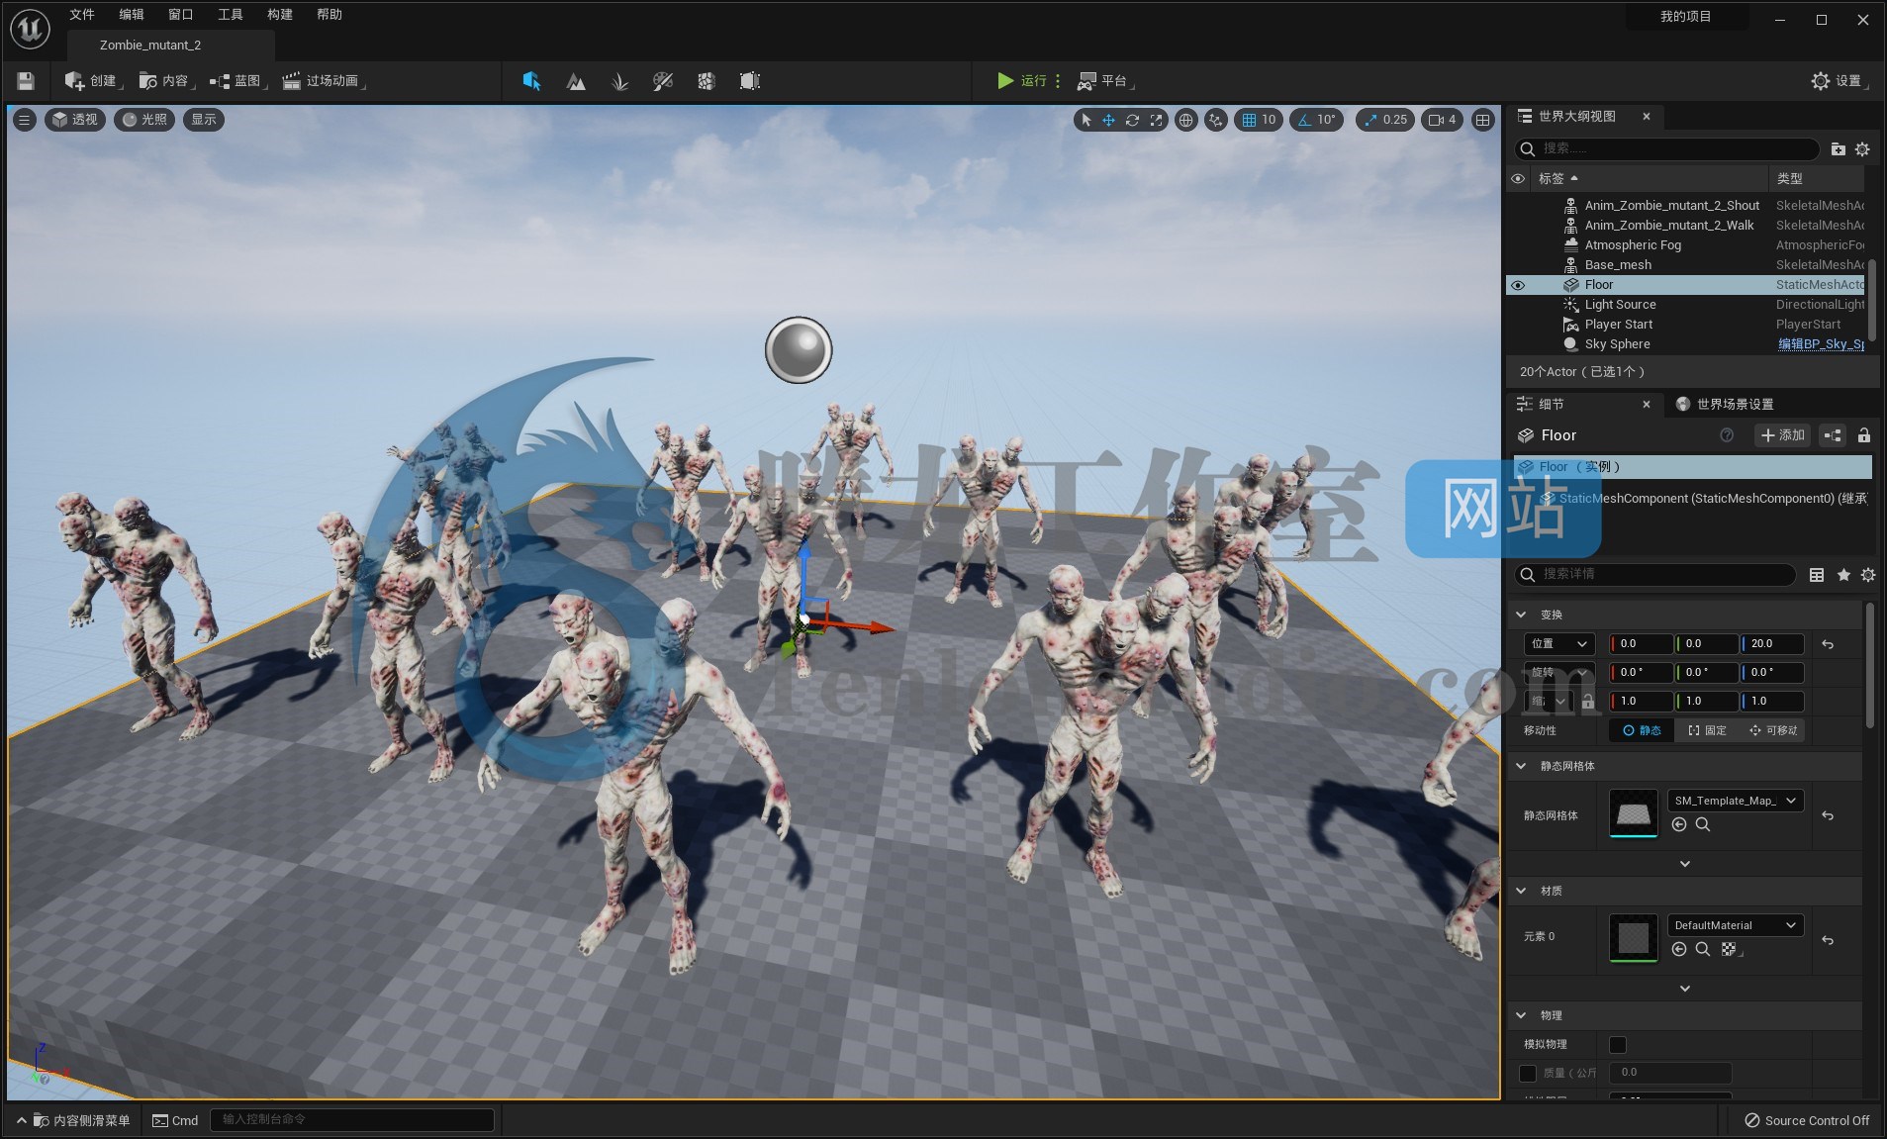
Task: Toggle grid snapping with grid icon
Action: [1250, 120]
